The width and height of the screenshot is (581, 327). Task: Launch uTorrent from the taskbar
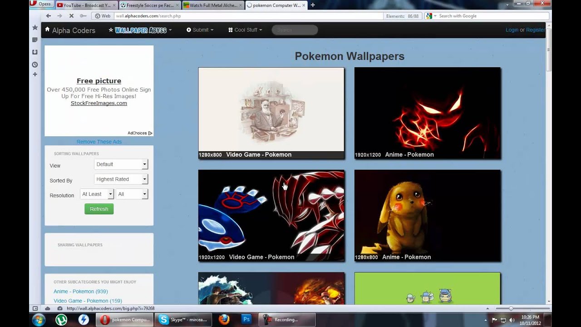pyautogui.click(x=61, y=320)
